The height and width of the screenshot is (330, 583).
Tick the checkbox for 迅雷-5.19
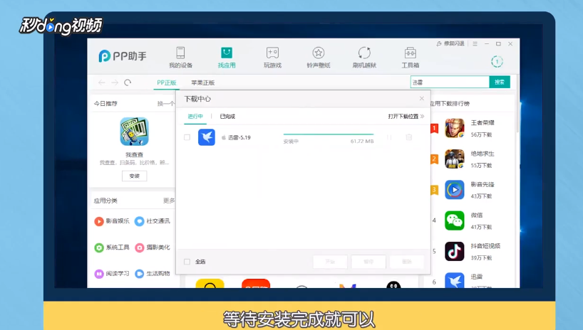coord(187,137)
